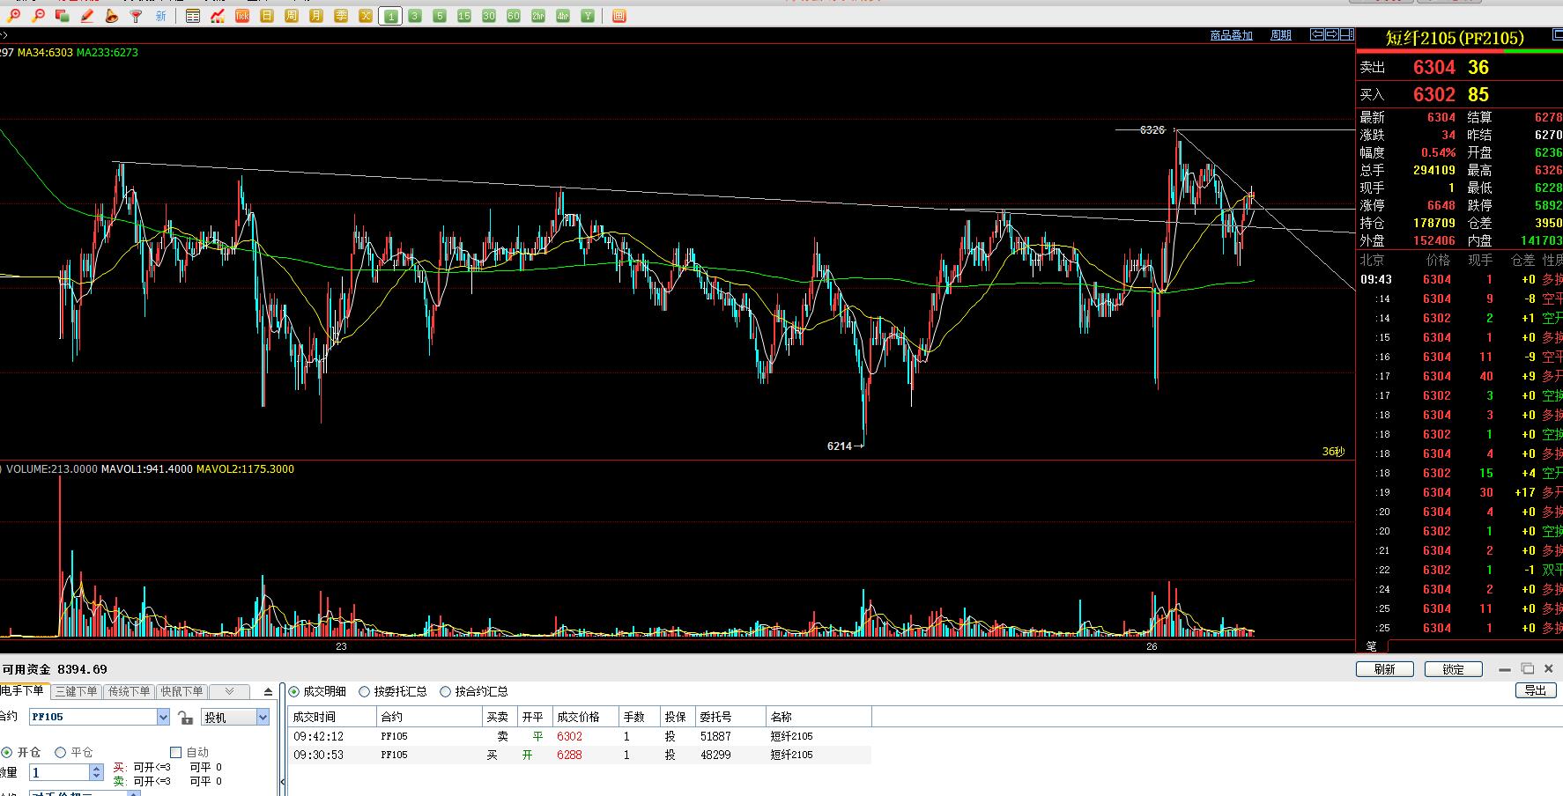Click the 周期 link
Image resolution: width=1563 pixels, height=796 pixels.
[1281, 35]
